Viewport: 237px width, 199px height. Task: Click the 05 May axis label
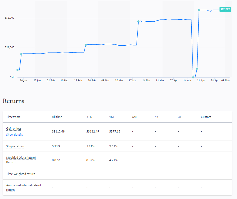coord(226,81)
